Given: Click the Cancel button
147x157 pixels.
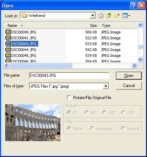Looking at the screenshot, I should [x=129, y=86].
